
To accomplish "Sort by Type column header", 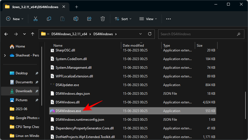I will click(x=167, y=46).
